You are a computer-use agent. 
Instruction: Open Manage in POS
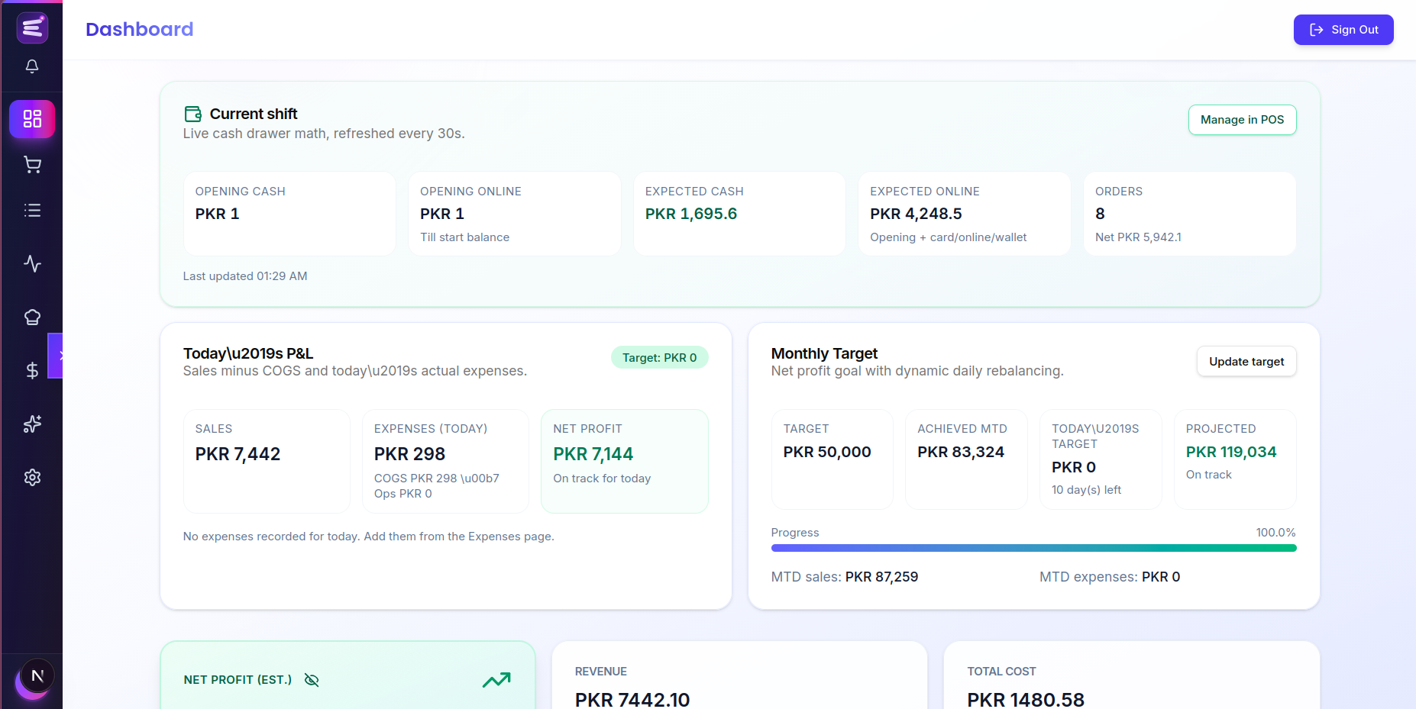point(1242,120)
